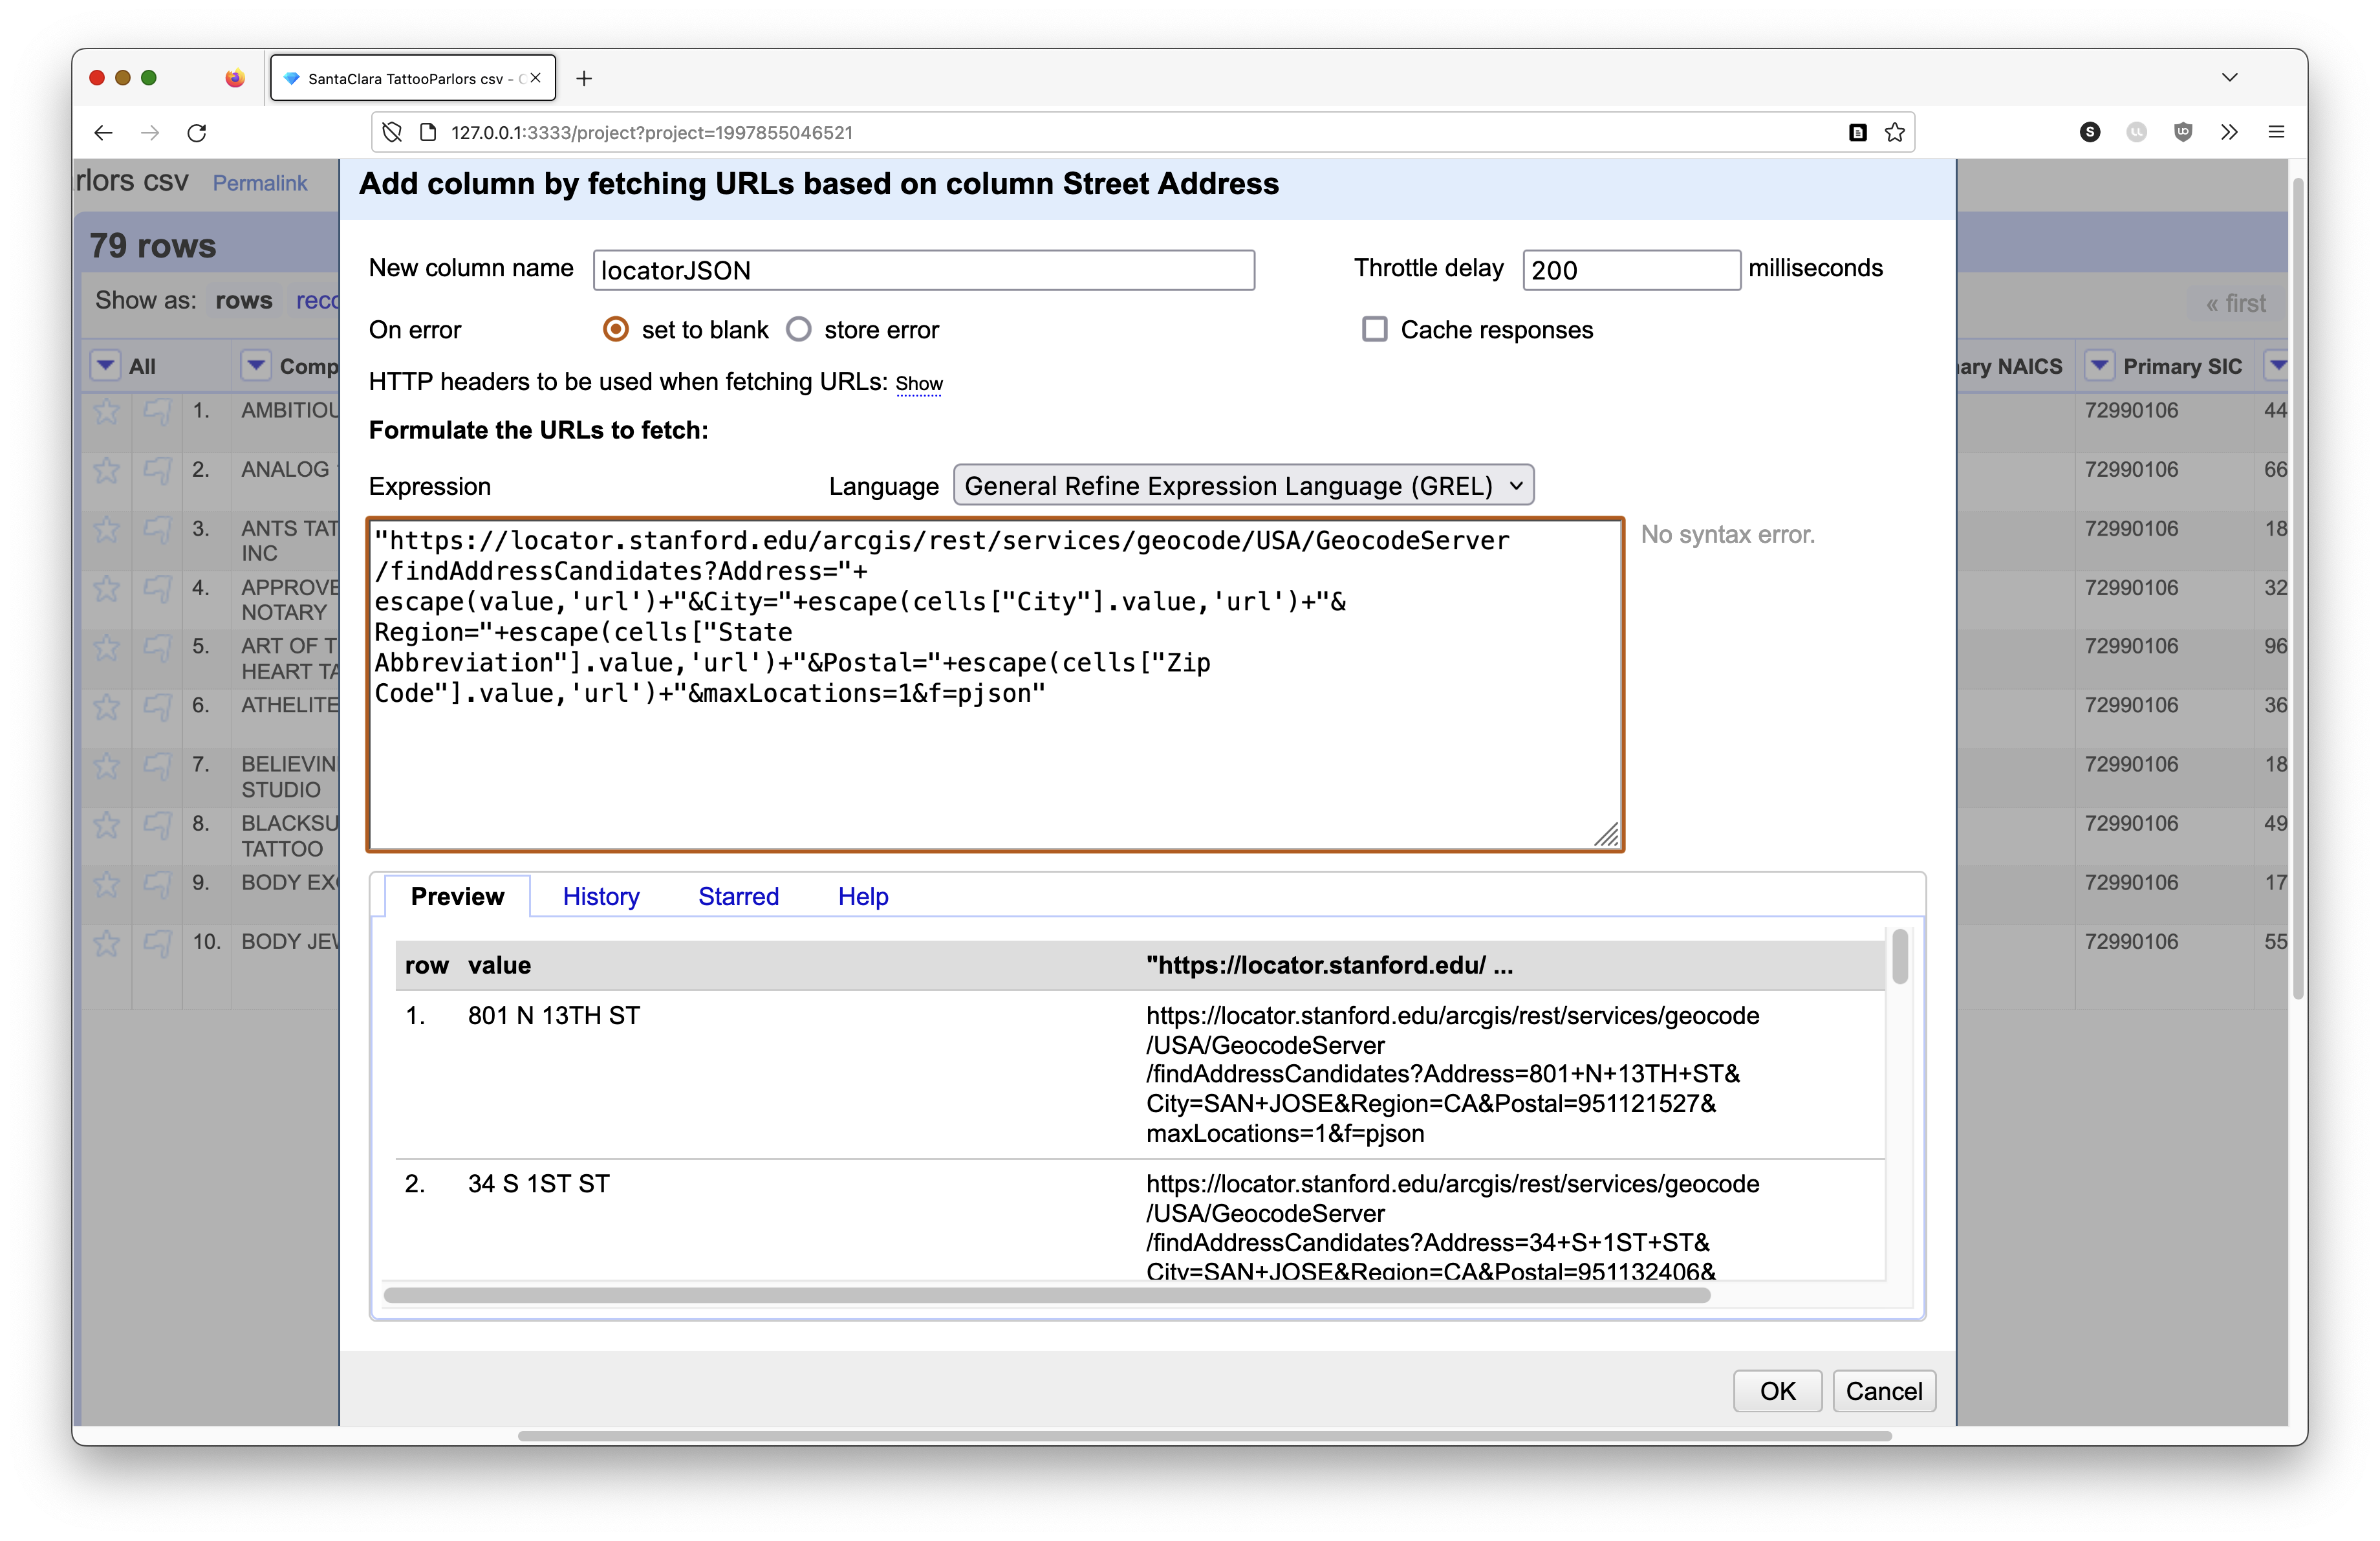Show the HTTP headers options

(x=918, y=384)
